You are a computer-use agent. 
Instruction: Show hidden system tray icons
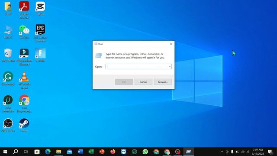click(x=222, y=152)
